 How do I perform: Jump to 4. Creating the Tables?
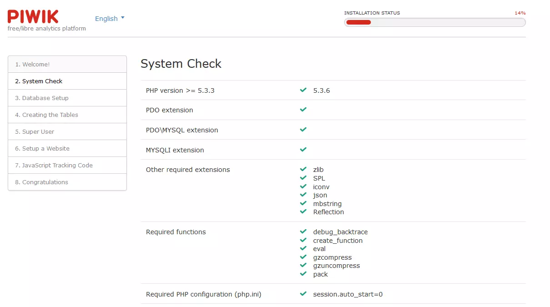point(67,115)
